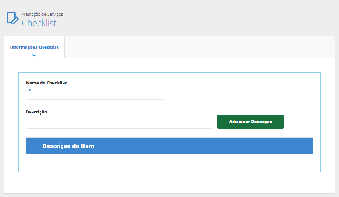Click the Nome do Checklist label
The width and height of the screenshot is (339, 197).
[x=46, y=83]
